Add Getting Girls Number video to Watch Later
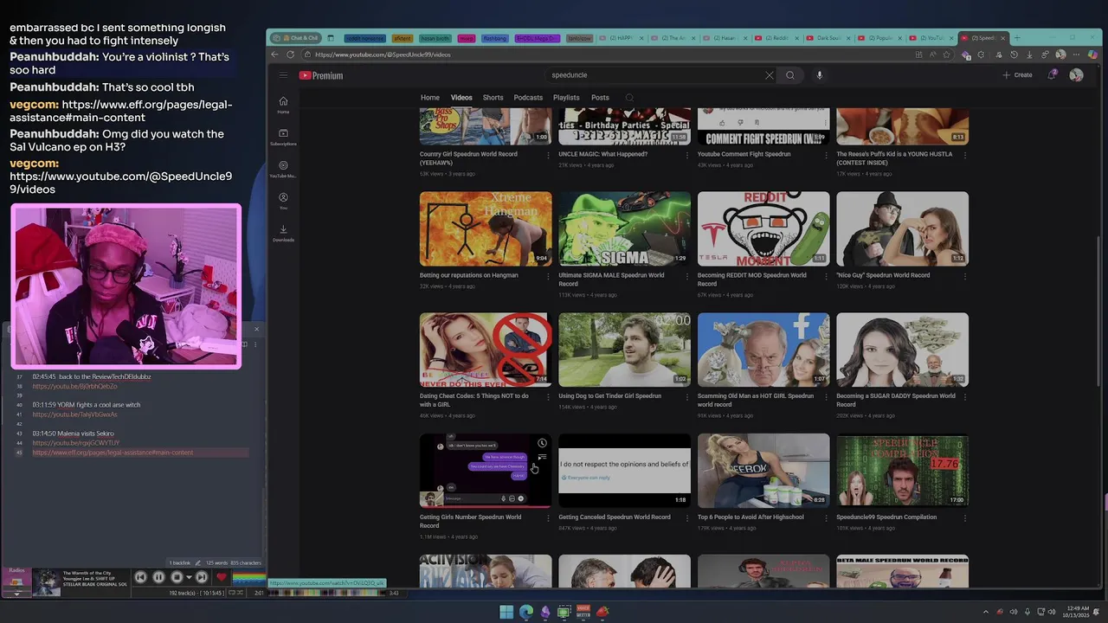 point(542,443)
